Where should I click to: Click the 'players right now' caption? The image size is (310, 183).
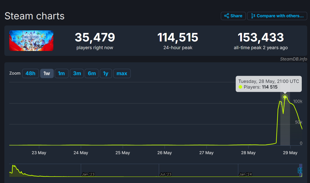pyautogui.click(x=95, y=48)
